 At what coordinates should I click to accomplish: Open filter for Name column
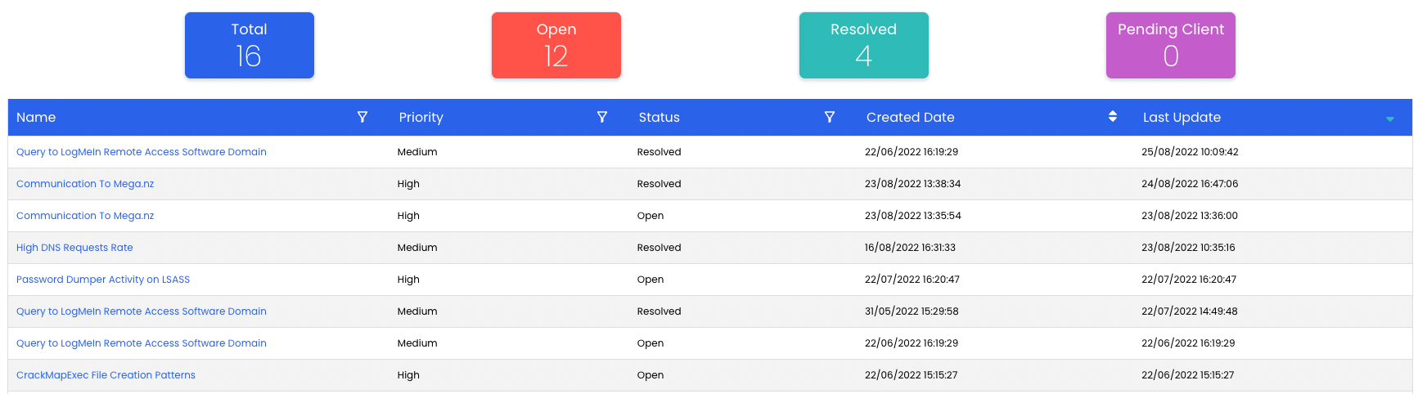click(362, 117)
